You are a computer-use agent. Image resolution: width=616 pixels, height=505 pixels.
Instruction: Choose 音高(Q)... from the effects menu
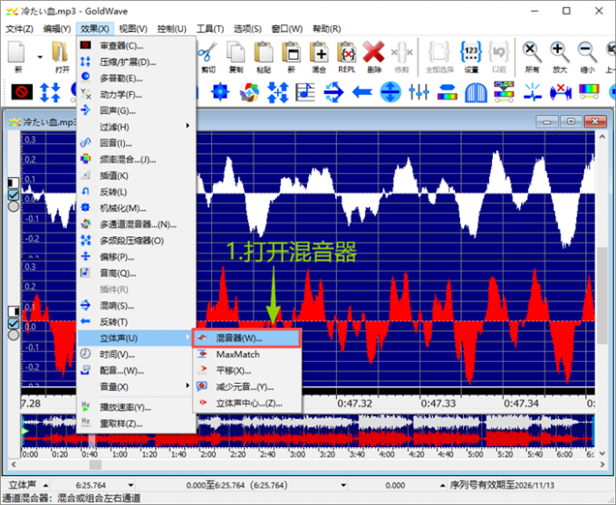pos(136,273)
